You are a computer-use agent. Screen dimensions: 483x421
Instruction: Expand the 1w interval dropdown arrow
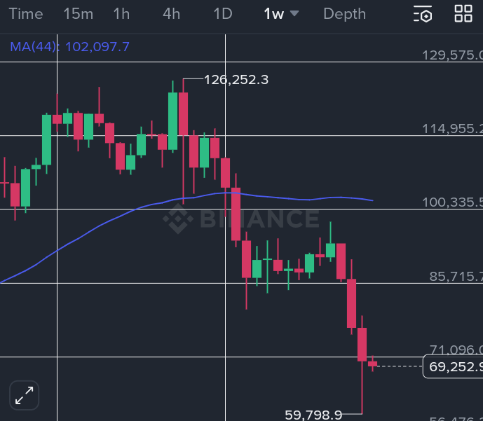(294, 13)
